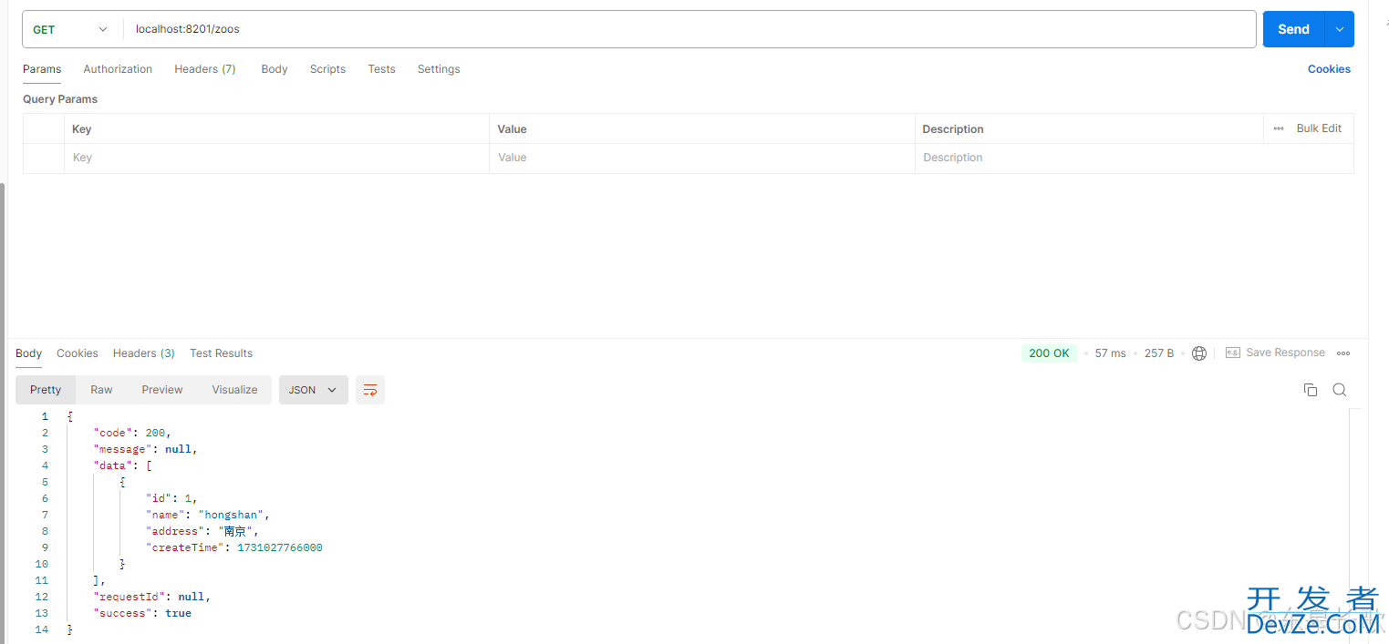Open the Scripts tab

[x=327, y=69]
